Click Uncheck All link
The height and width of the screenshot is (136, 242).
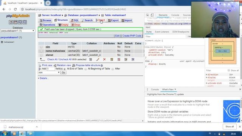tap(65, 60)
